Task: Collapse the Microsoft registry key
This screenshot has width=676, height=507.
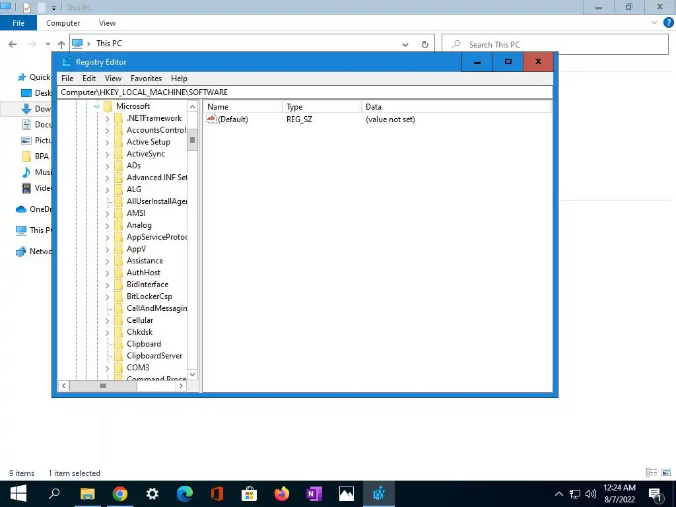Action: click(x=96, y=106)
